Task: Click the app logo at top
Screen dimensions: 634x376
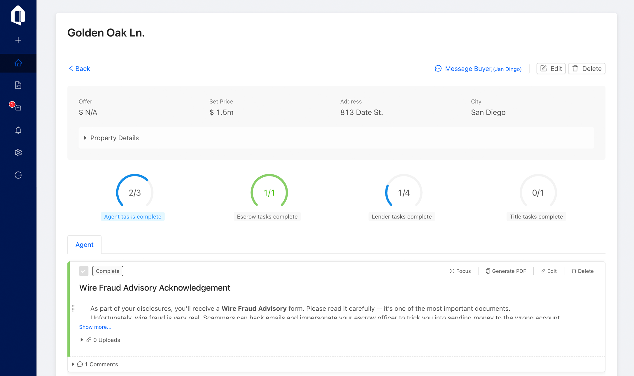Action: pos(18,15)
